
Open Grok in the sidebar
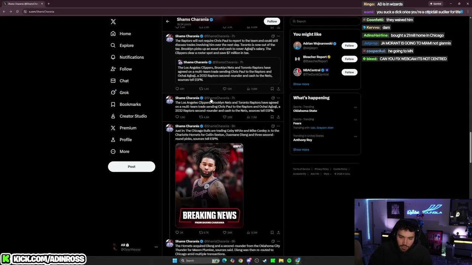(120, 92)
